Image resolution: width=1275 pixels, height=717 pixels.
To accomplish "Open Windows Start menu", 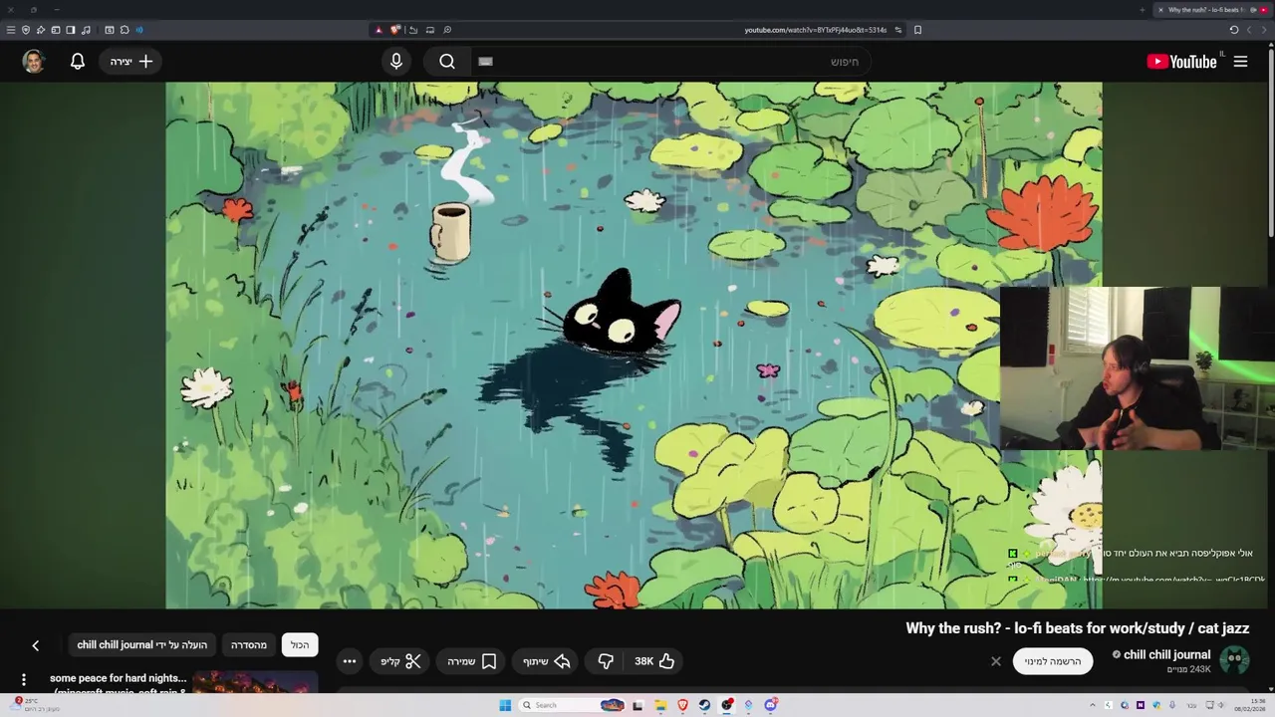I will [505, 705].
